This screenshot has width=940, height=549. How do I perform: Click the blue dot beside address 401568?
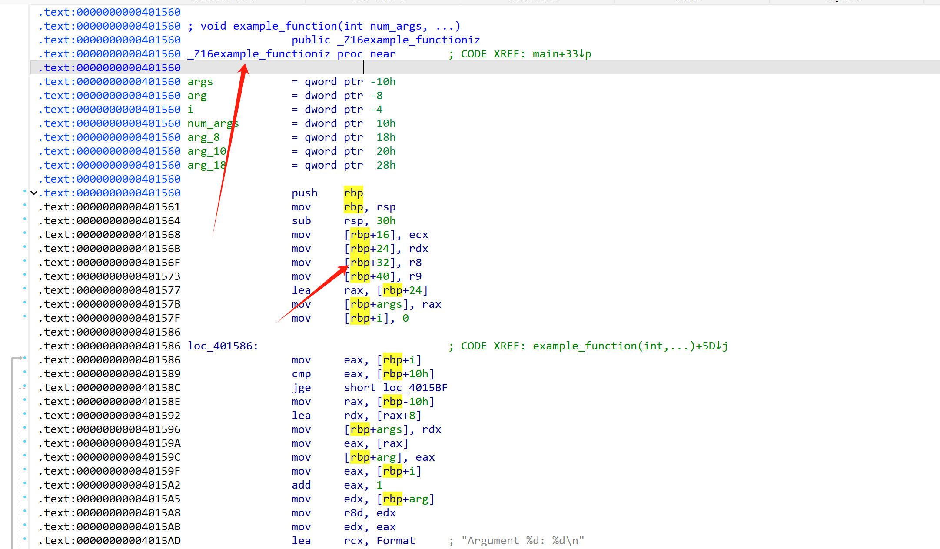click(25, 234)
